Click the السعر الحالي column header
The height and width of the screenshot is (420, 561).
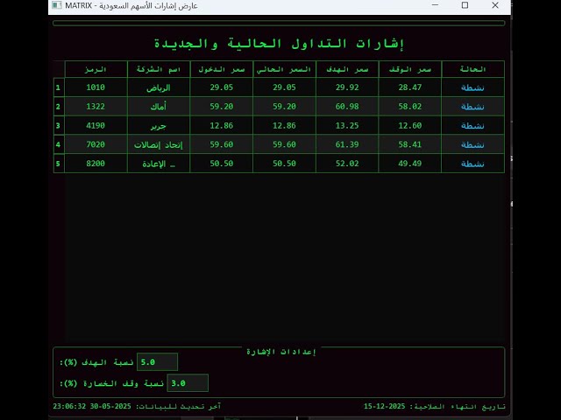click(284, 69)
